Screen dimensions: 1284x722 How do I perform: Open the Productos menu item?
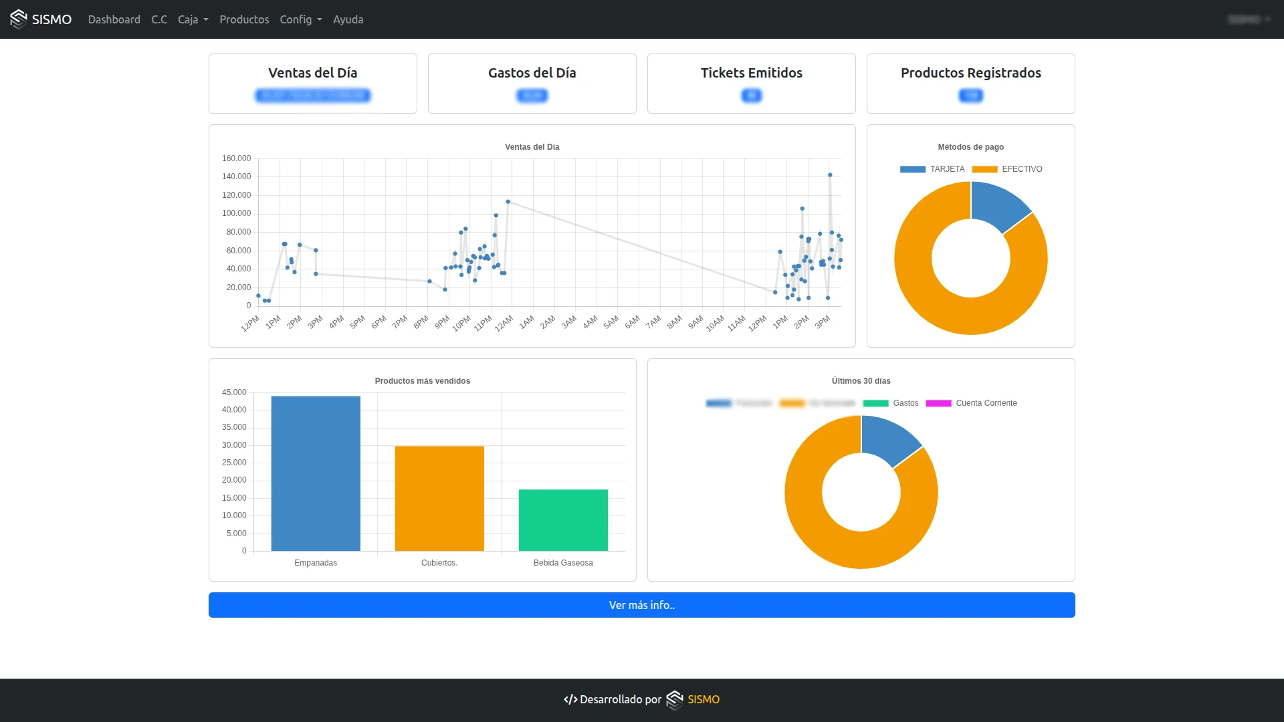pyautogui.click(x=244, y=19)
